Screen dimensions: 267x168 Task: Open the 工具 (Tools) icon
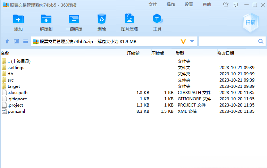click(x=157, y=18)
